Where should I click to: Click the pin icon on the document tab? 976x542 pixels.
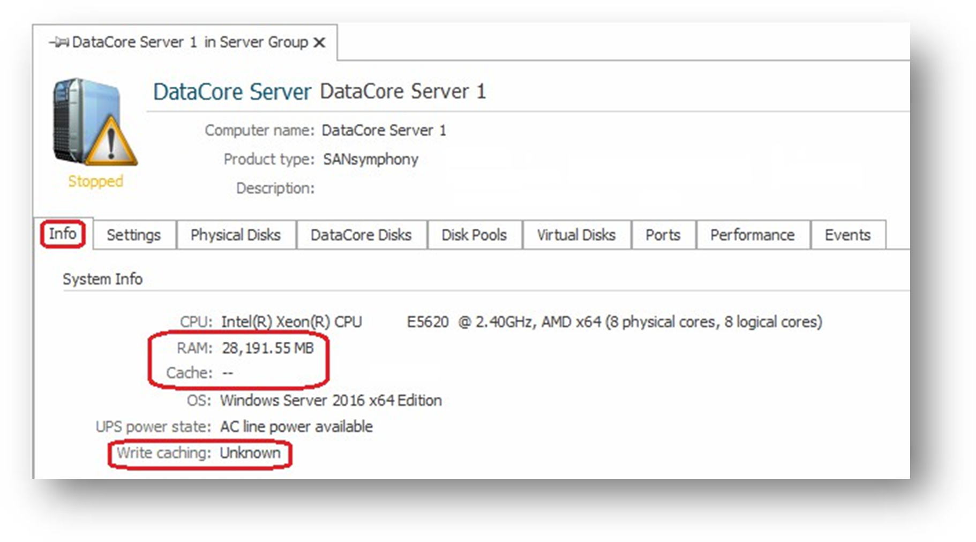tap(58, 42)
